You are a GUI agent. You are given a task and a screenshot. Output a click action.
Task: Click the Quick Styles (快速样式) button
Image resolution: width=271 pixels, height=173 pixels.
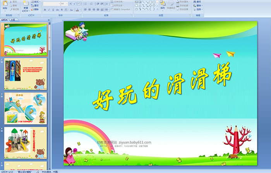click(x=171, y=5)
